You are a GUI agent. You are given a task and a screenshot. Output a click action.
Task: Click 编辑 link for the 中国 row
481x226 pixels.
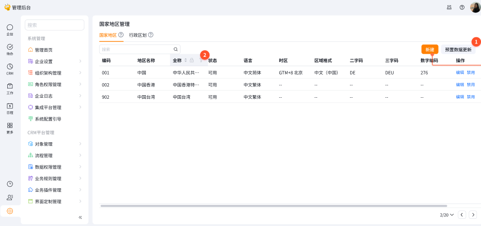460,73
